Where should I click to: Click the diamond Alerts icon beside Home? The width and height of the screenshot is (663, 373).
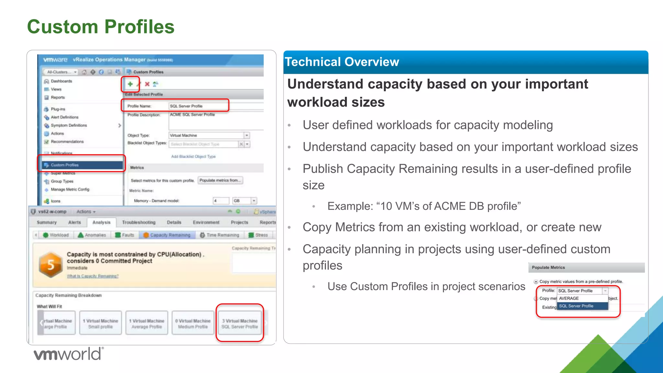click(x=93, y=72)
